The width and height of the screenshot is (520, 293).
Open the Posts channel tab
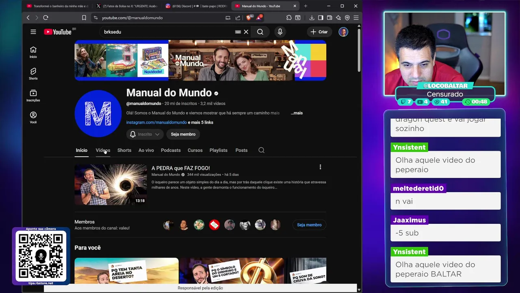pos(241,150)
